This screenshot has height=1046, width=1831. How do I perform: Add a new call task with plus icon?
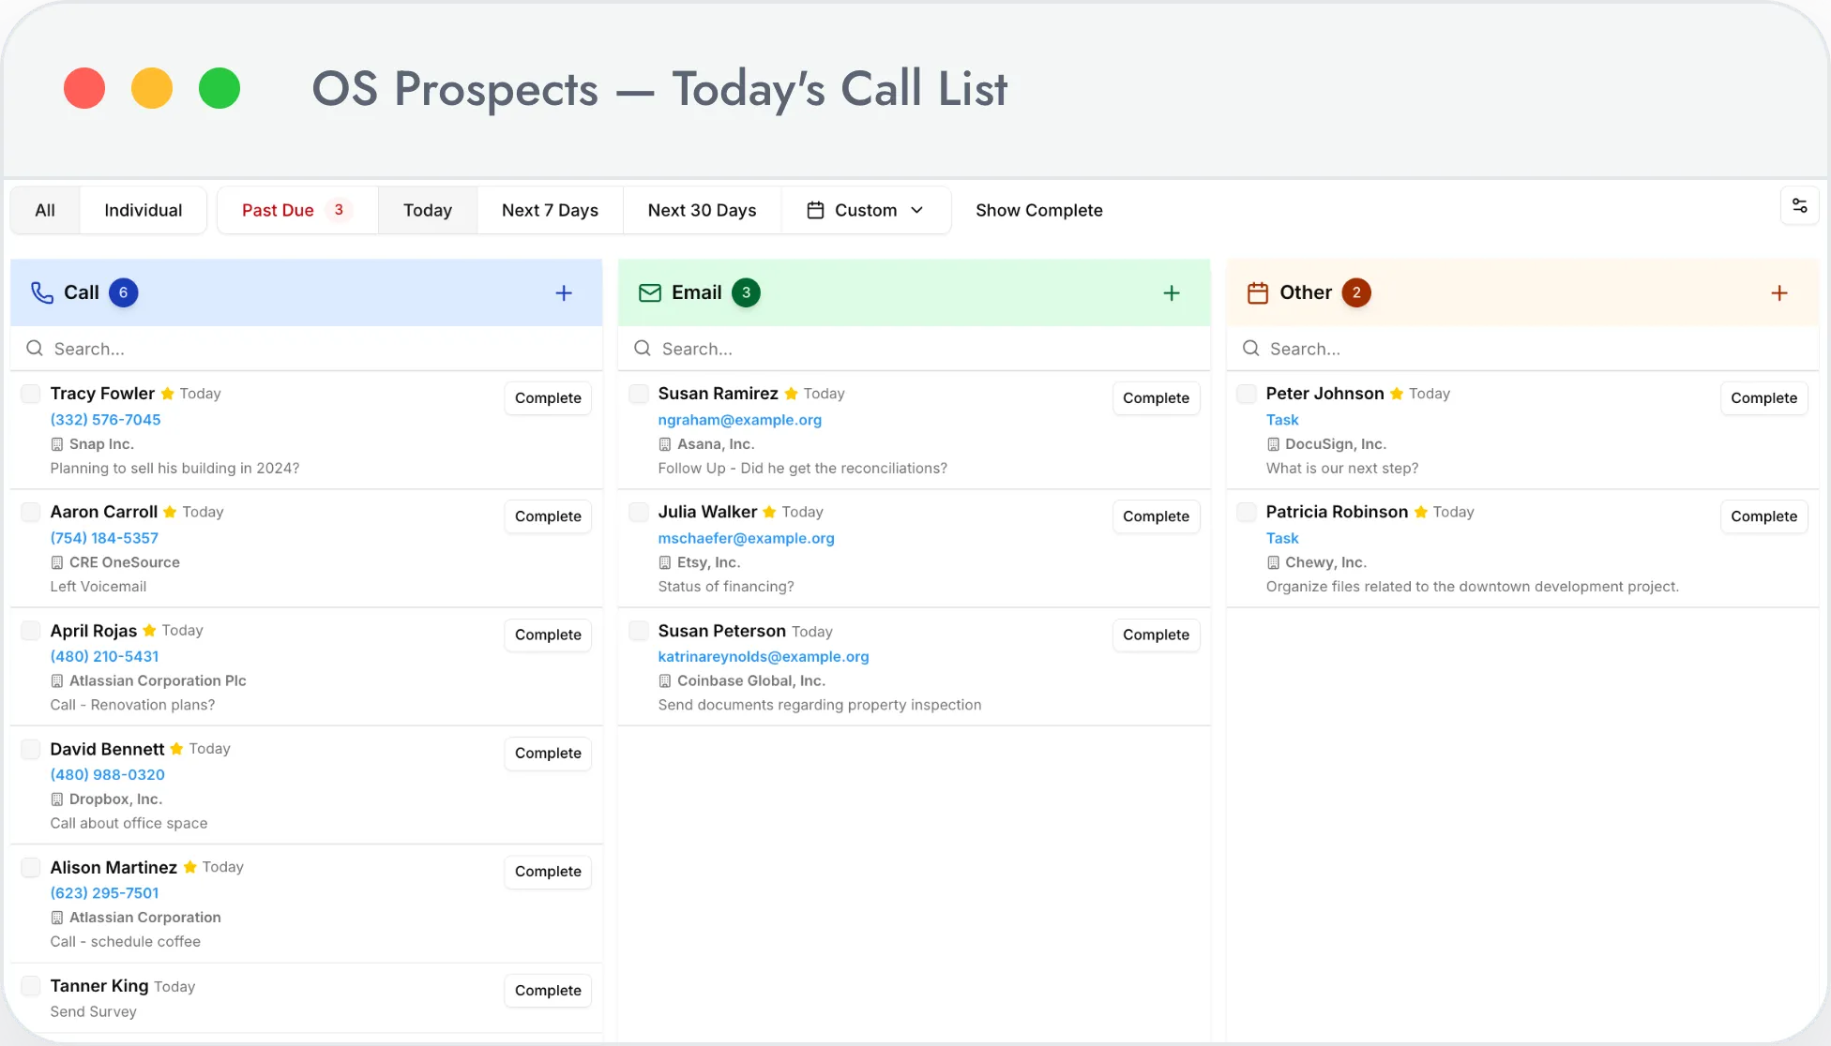[x=564, y=293]
